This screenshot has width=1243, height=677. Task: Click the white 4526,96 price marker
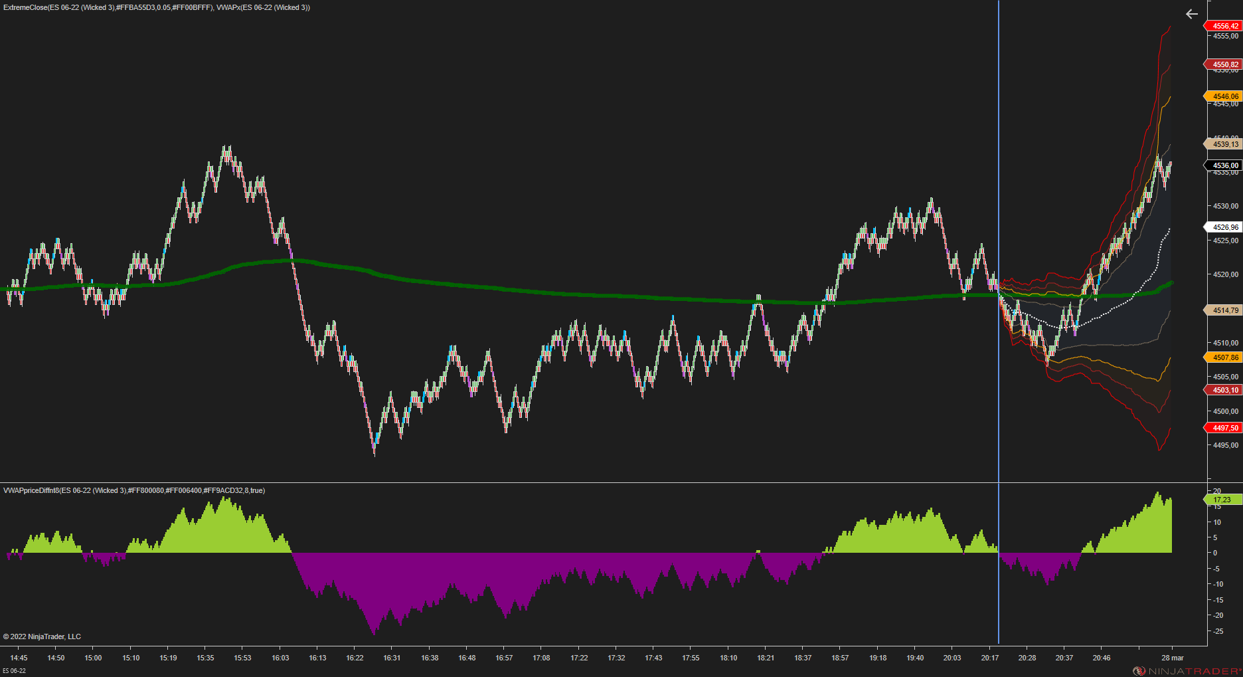coord(1224,227)
